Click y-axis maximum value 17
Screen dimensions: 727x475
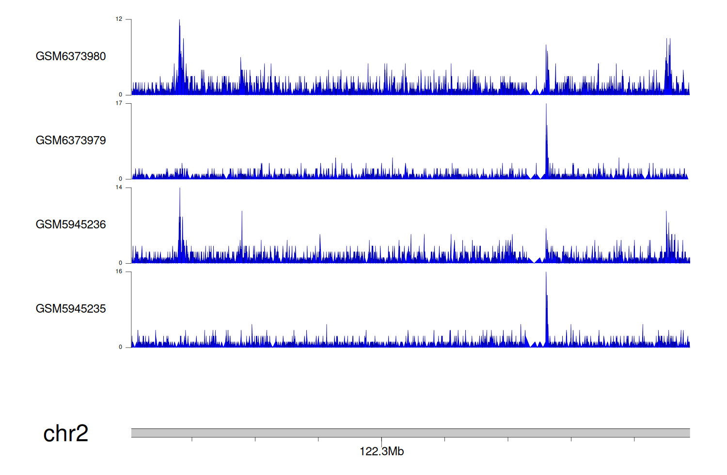(119, 103)
